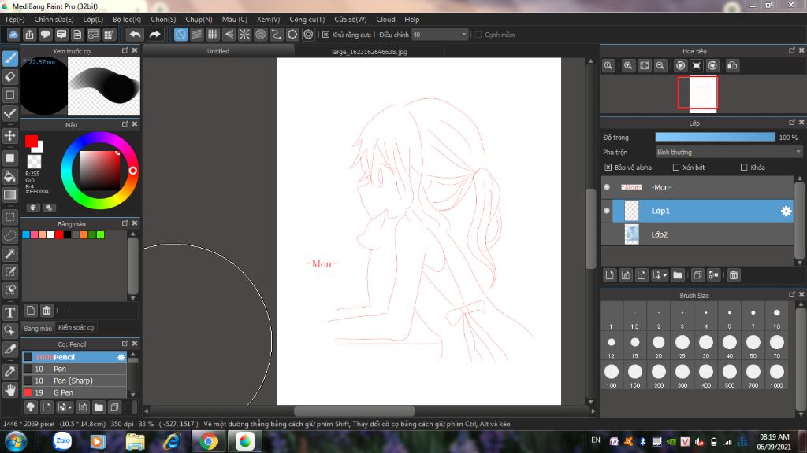Image resolution: width=807 pixels, height=453 pixels.
Task: Select the Eraser tool
Action: click(10, 77)
